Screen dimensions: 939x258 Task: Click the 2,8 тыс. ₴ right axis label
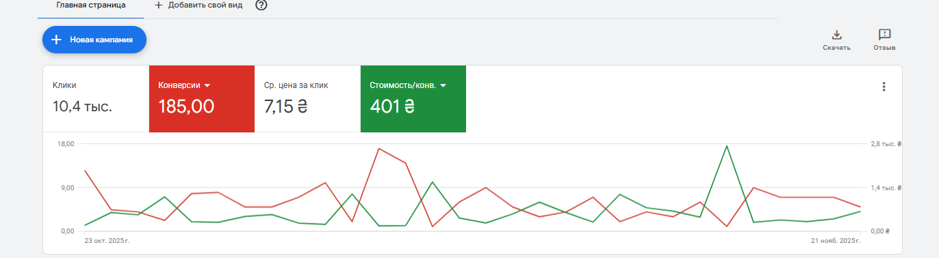coord(887,144)
